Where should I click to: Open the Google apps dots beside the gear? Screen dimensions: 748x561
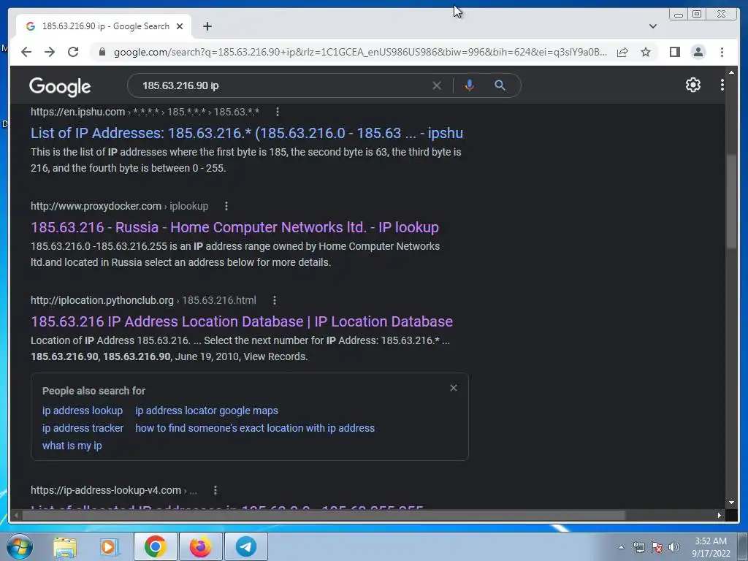coord(722,85)
